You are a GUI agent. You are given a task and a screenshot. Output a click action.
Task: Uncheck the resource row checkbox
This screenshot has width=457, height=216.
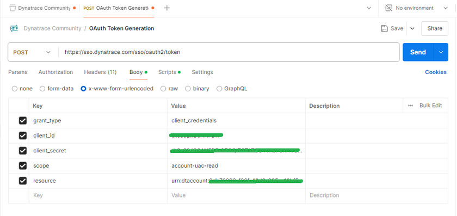22,181
